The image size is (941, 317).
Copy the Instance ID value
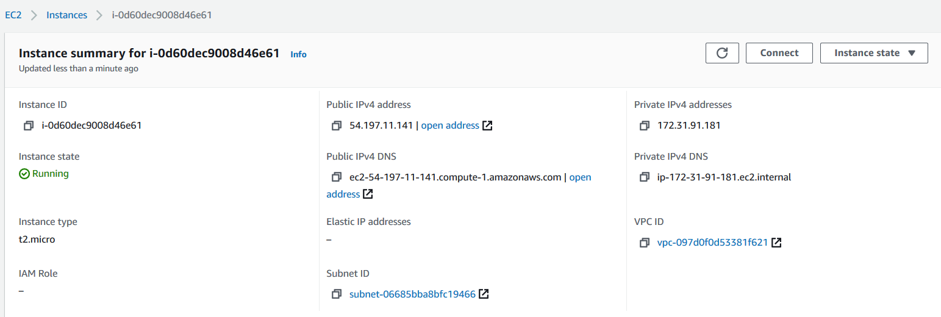click(29, 126)
